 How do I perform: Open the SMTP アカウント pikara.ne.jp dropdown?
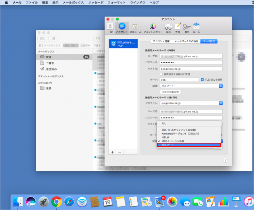pos(191,103)
